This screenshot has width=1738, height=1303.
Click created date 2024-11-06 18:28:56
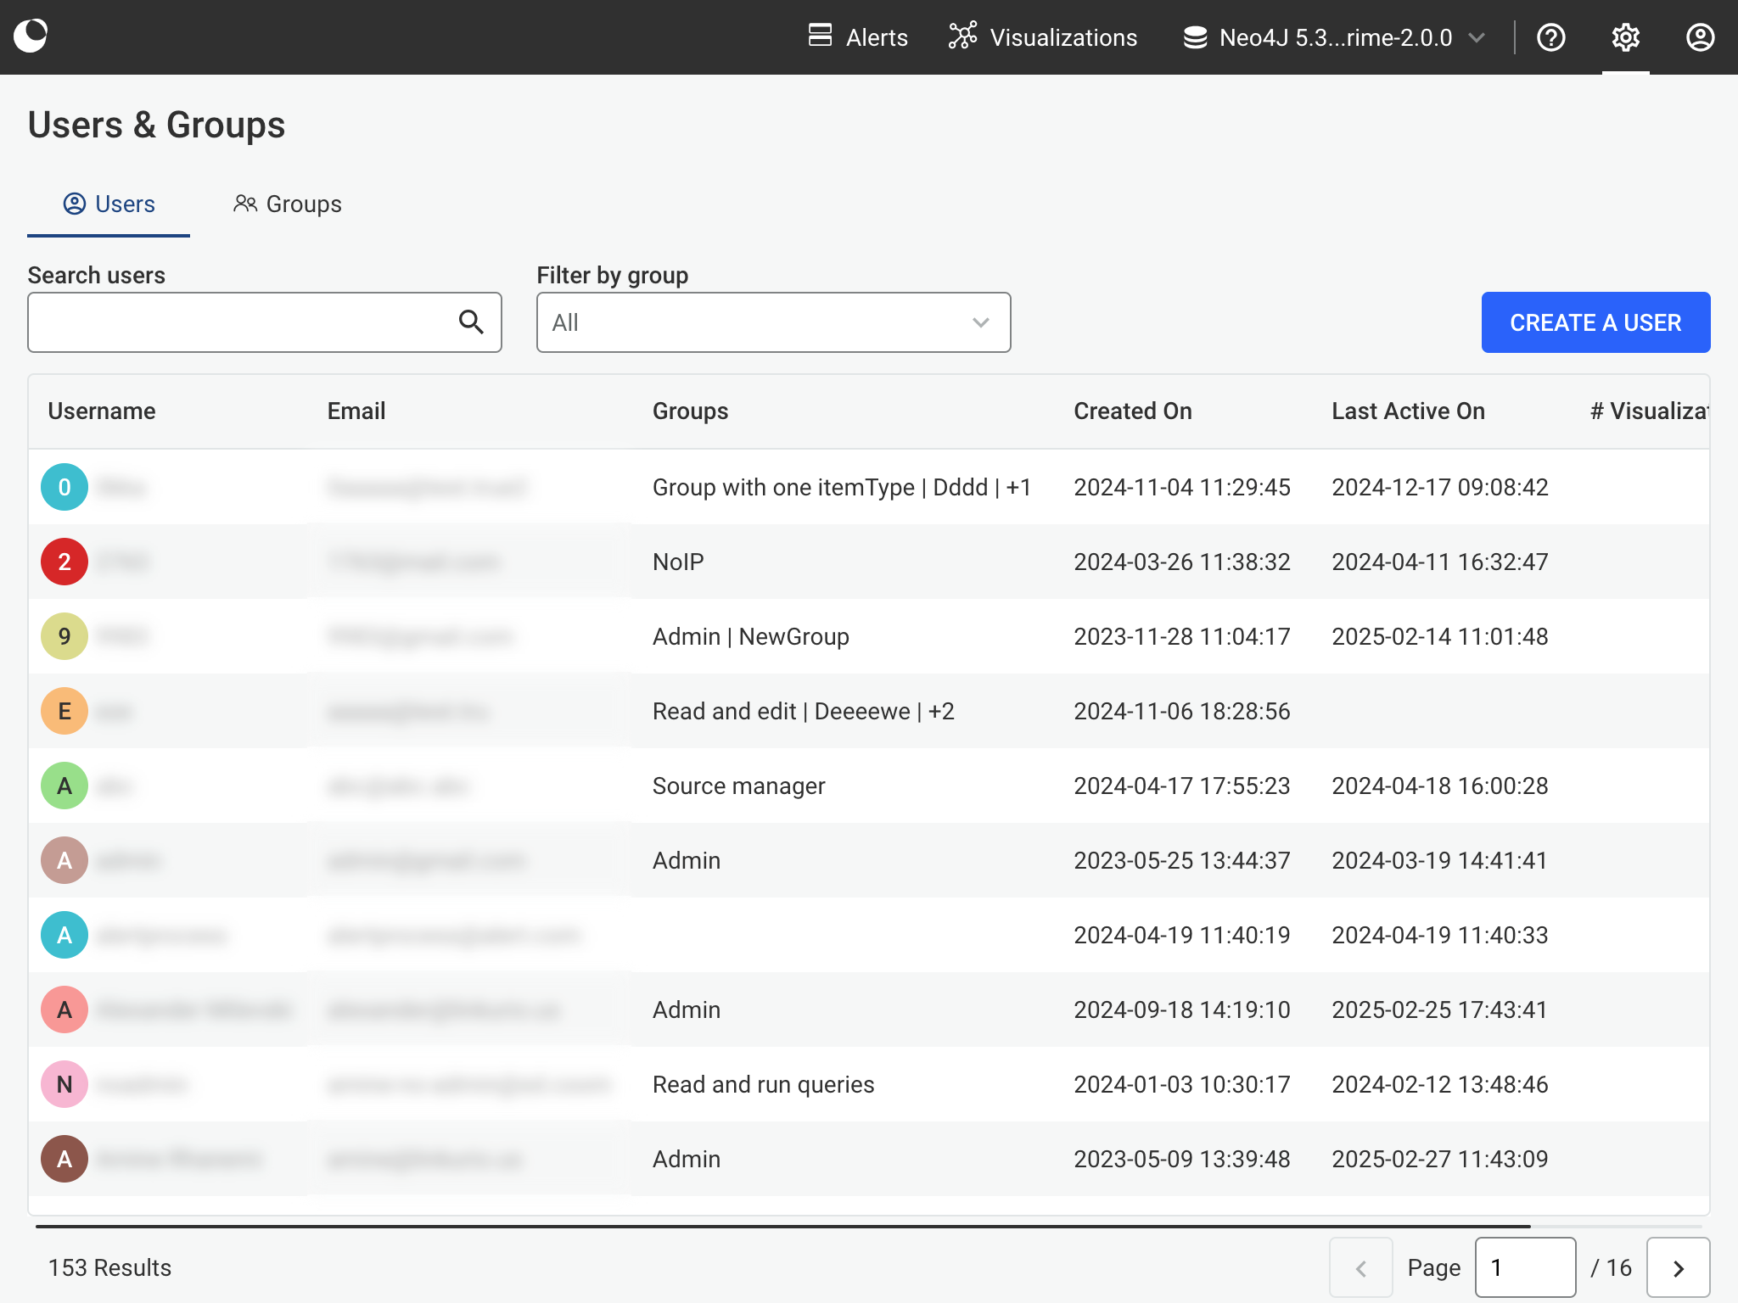[x=1182, y=711]
